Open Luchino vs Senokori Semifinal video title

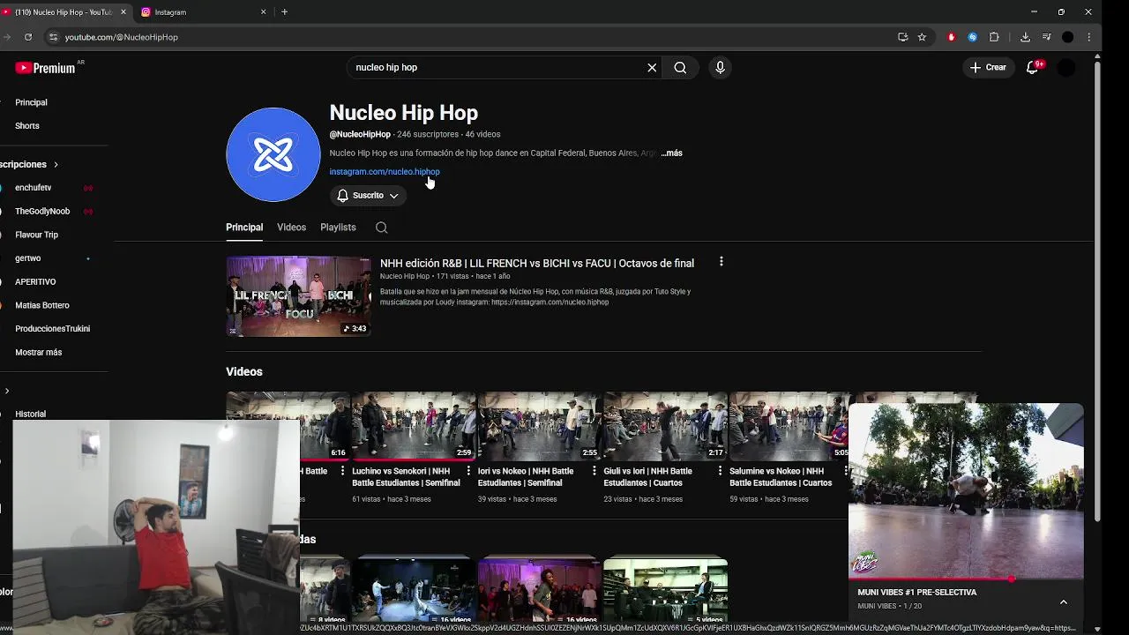pos(406,477)
